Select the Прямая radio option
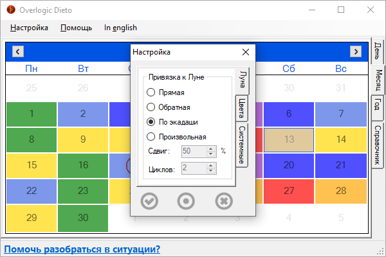Image resolution: width=386 pixels, height=257 pixels. tap(165, 93)
